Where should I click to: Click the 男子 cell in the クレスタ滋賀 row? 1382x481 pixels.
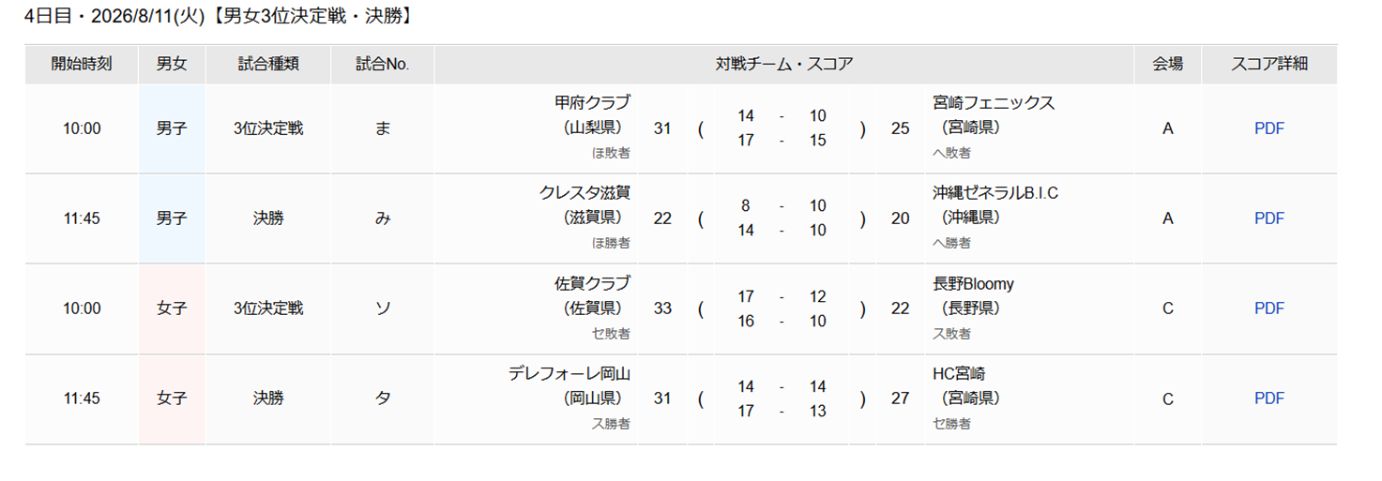pos(172,218)
